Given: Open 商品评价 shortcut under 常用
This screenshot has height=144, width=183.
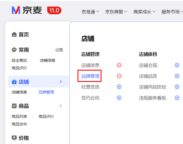Looking at the screenshot, I should [x=19, y=68].
